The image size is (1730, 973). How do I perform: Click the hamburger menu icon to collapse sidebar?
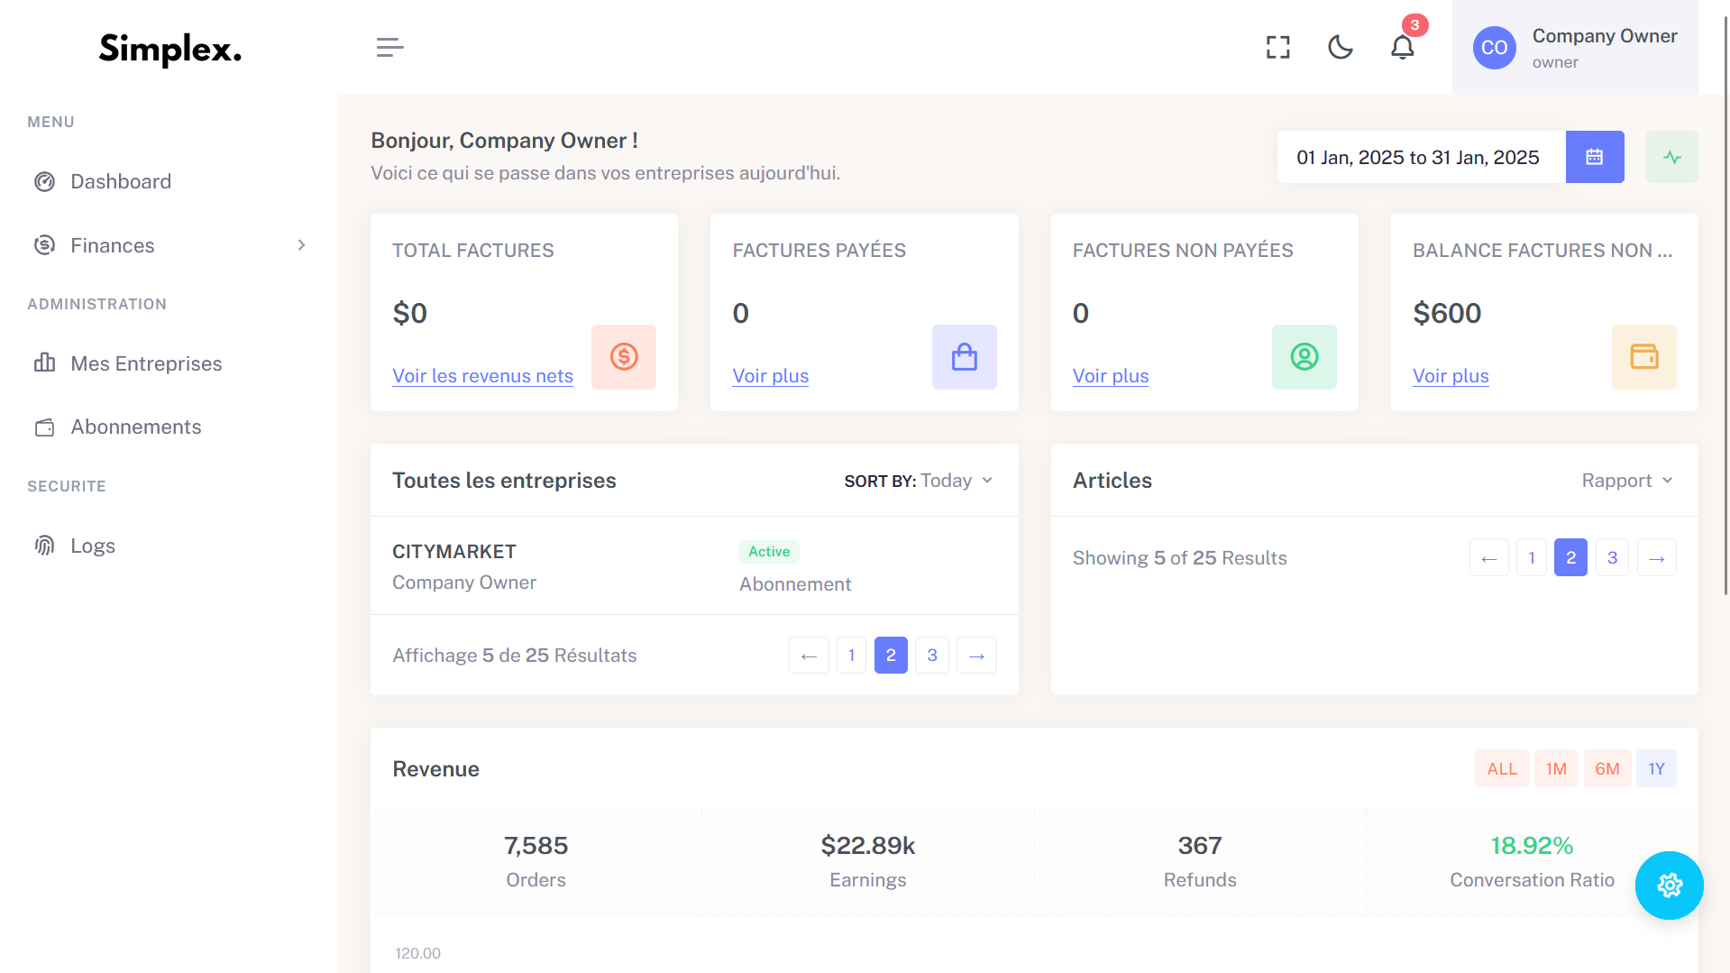389,48
